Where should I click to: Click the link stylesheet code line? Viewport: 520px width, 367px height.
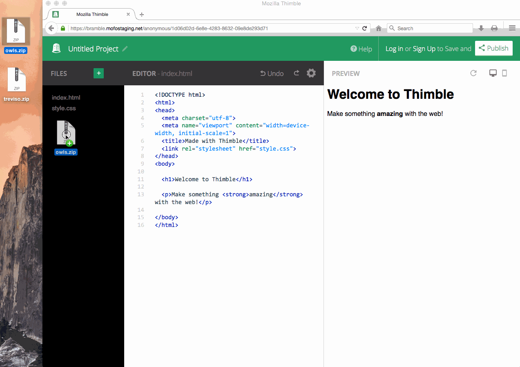(229, 149)
